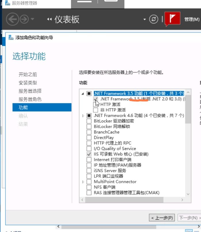Go to the 服务器选择 wizard step
Image resolution: width=201 pixels, height=232 pixels.
pos(30,91)
